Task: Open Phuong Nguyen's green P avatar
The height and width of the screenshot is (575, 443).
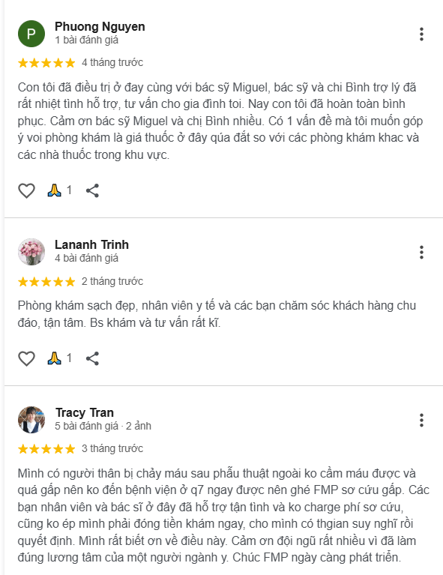Action: (x=31, y=34)
